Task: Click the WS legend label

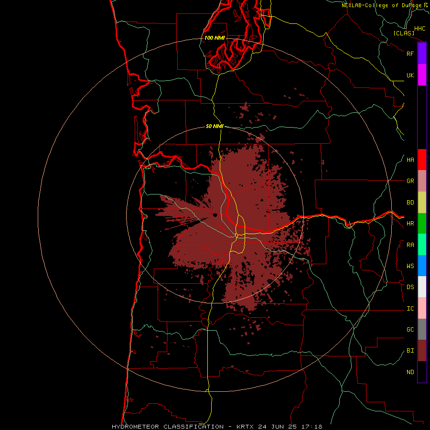Action: 410,266
